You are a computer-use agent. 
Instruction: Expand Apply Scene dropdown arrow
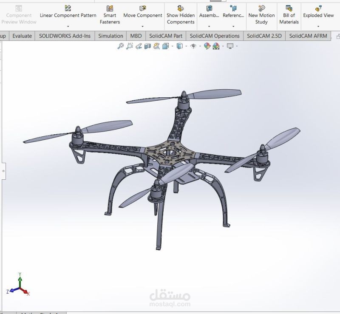[x=223, y=46]
